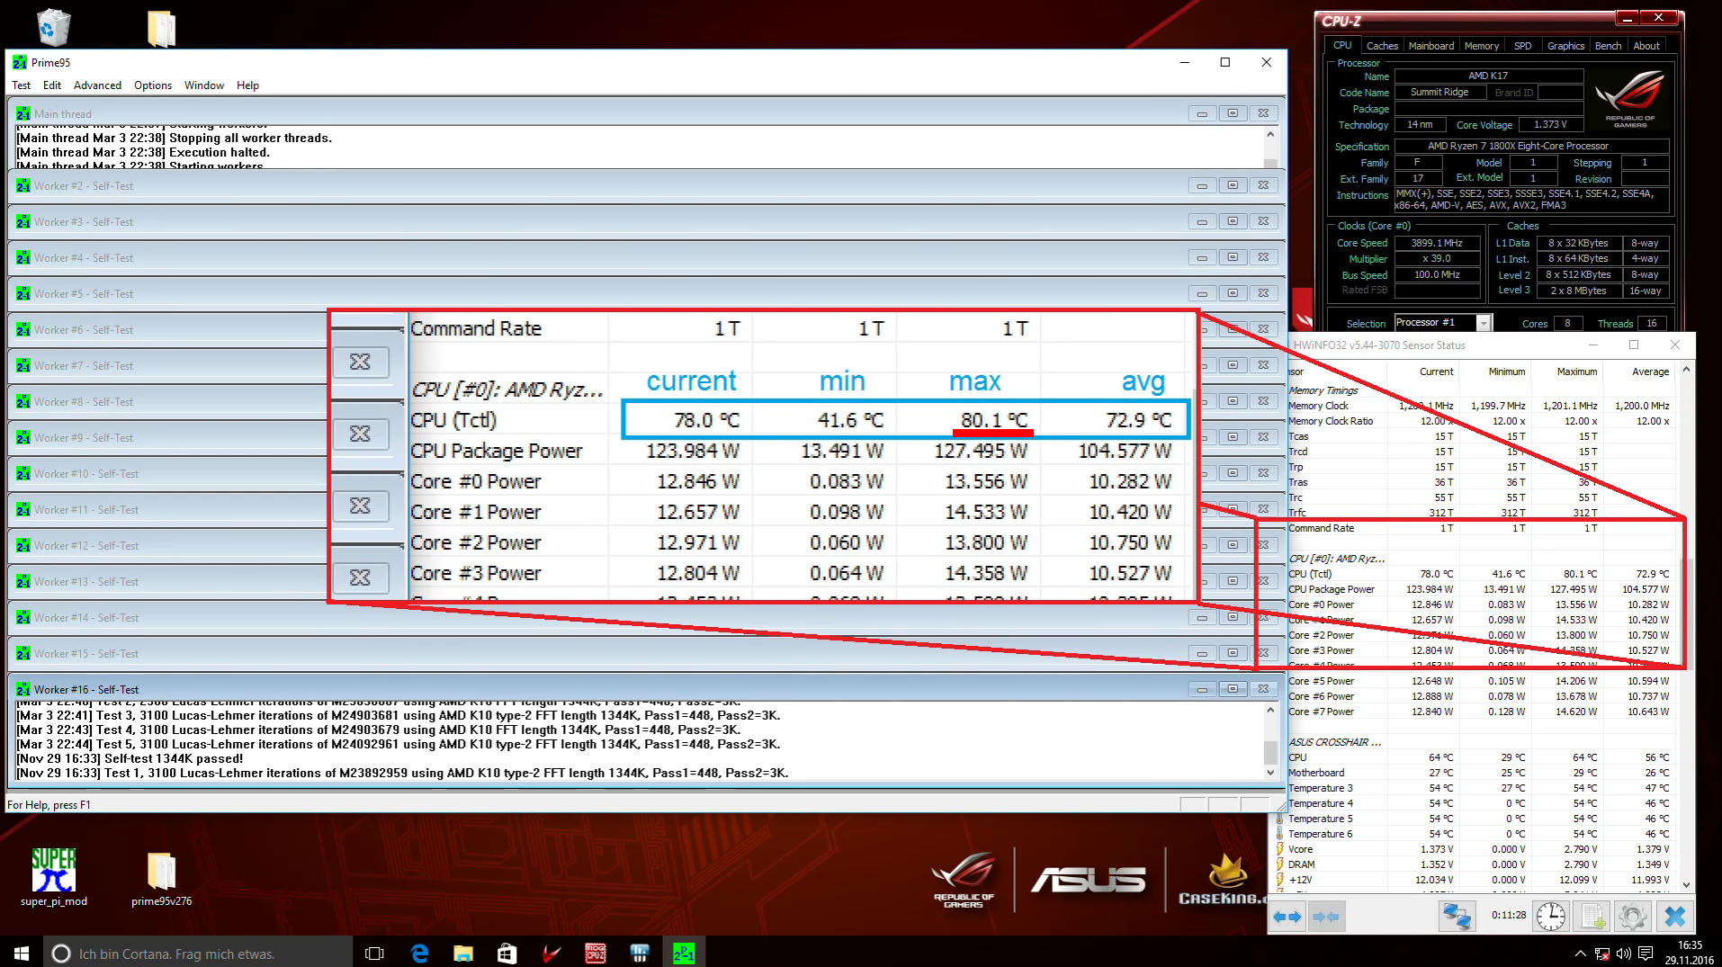1722x967 pixels.
Task: Click the HWiNFO taskbar icon
Action: tap(640, 953)
